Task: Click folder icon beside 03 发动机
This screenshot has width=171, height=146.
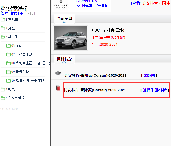Action: pyautogui.click(x=8, y=46)
